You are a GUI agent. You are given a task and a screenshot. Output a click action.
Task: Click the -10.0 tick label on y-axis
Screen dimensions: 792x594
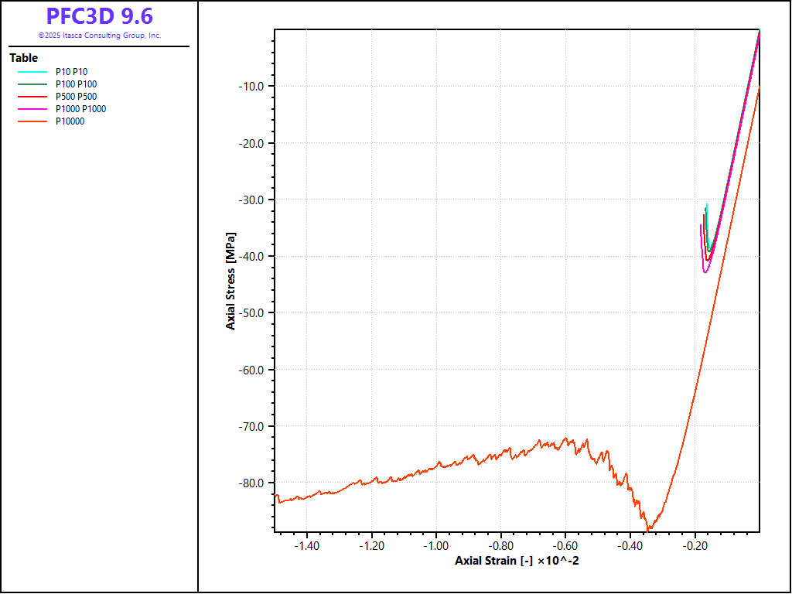254,86
